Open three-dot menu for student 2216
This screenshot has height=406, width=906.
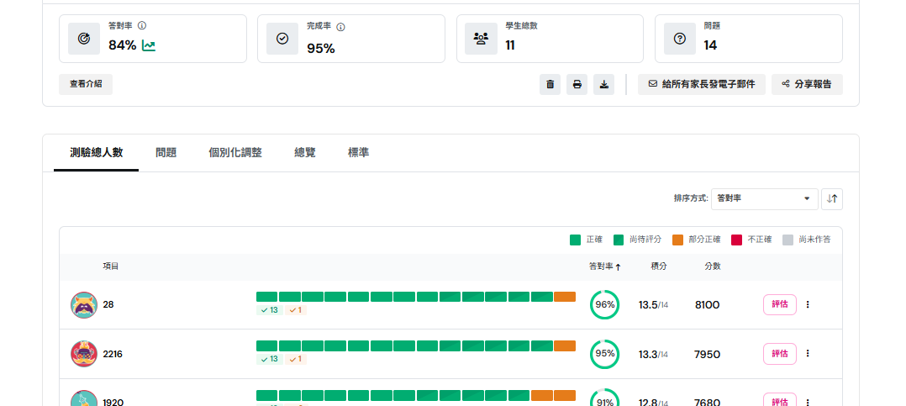808,354
